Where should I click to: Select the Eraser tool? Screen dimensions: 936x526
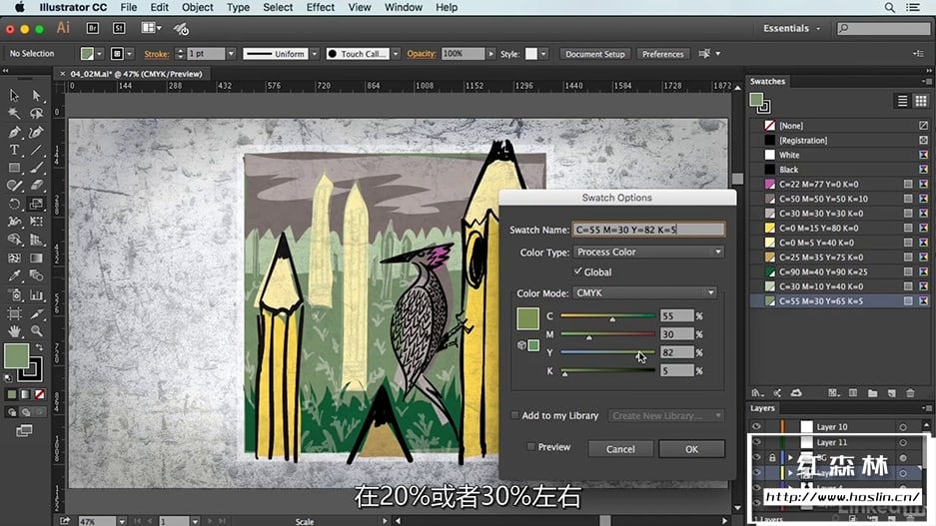(36, 186)
